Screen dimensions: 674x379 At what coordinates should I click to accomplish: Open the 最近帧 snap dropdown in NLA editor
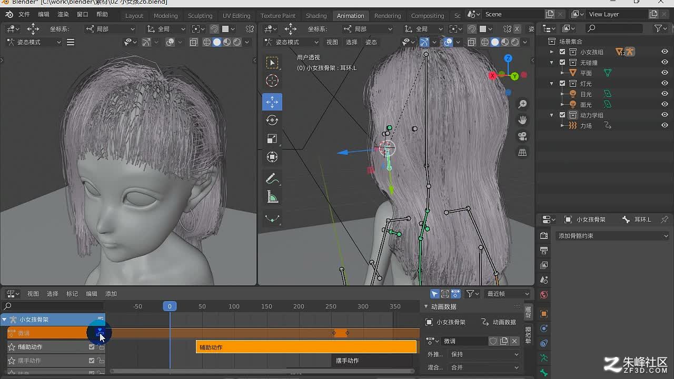508,294
